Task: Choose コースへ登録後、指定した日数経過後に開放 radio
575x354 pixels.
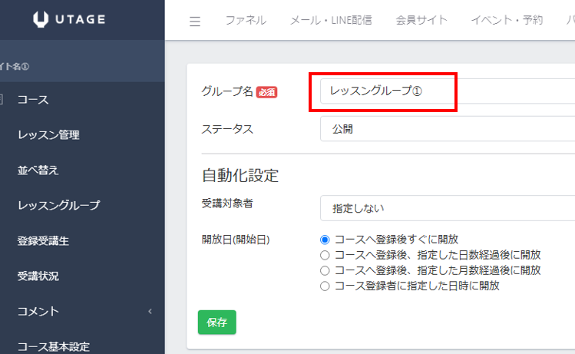Action: [x=325, y=255]
